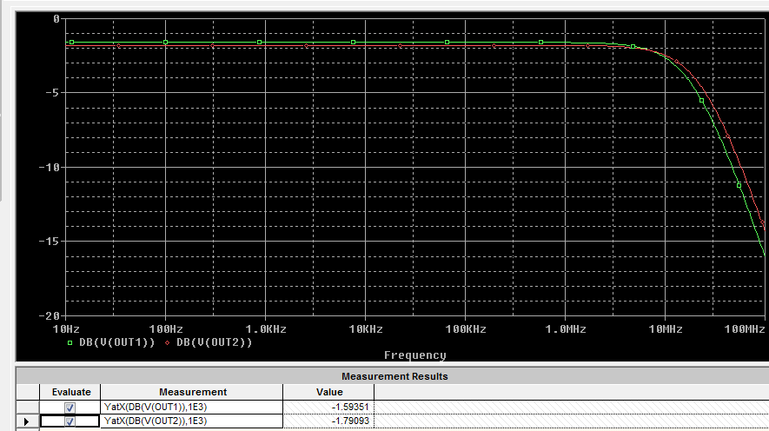Image resolution: width=769 pixels, height=431 pixels.
Task: Click x-axis label 100MHz
Action: coord(745,329)
